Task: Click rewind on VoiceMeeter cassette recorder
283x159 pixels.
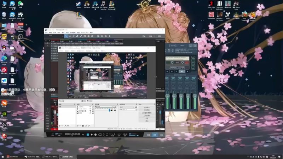Action: (x=167, y=71)
